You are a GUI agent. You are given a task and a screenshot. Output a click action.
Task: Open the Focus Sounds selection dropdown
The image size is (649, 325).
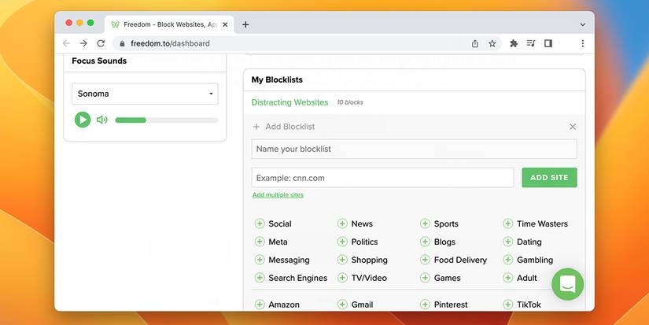[x=145, y=94]
